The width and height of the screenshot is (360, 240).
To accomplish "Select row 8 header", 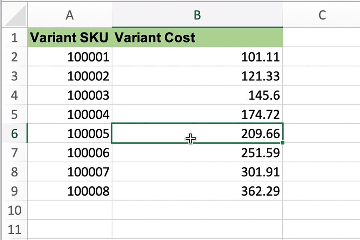I will click(x=14, y=172).
